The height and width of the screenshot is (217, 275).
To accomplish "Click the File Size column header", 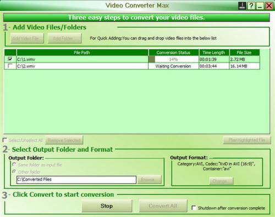I will [244, 53].
